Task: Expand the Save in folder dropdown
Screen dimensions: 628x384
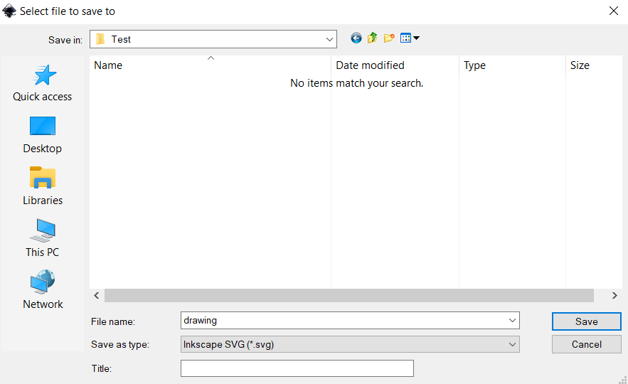Action: [x=329, y=39]
